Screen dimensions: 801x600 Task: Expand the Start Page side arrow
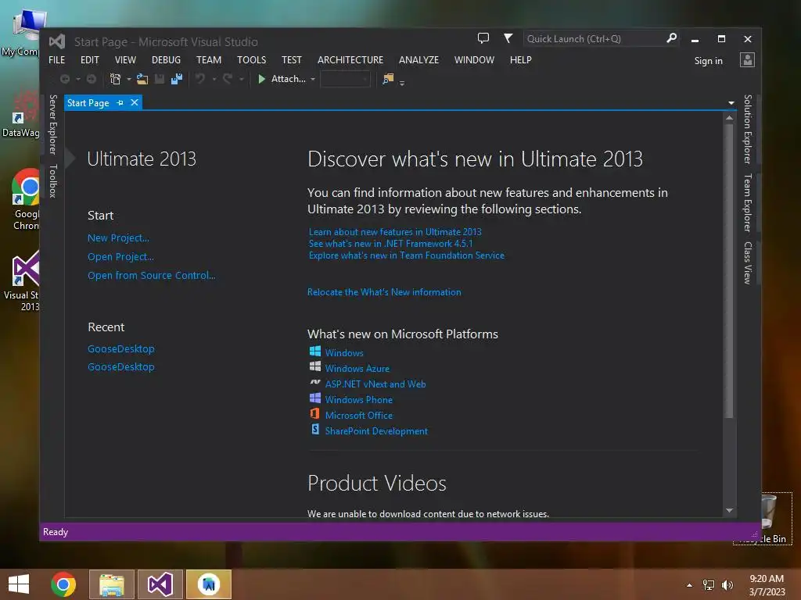click(x=70, y=159)
